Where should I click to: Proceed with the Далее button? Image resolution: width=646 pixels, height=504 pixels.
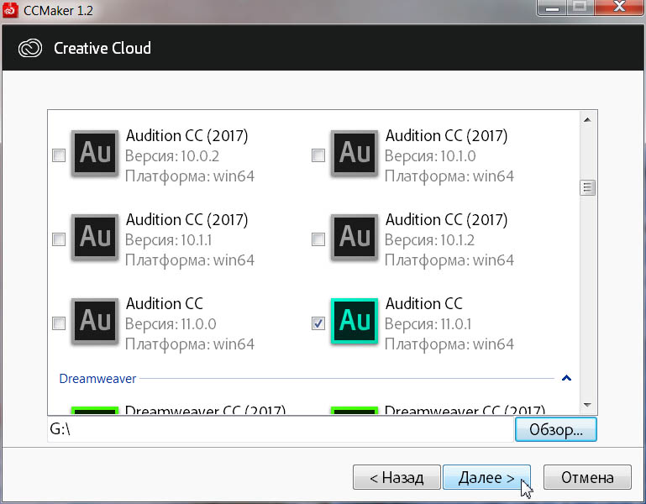tap(486, 477)
